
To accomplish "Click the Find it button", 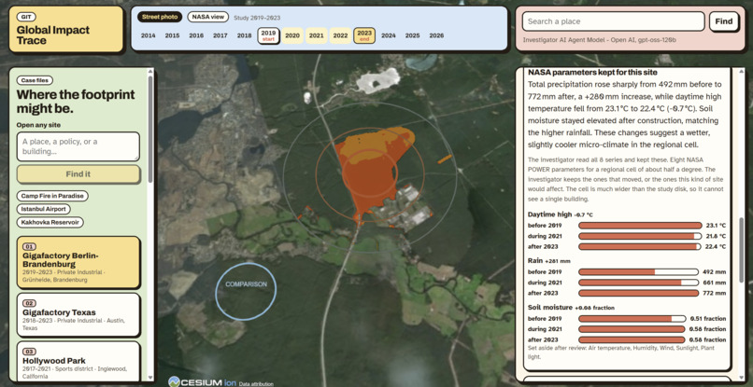I will (78, 174).
